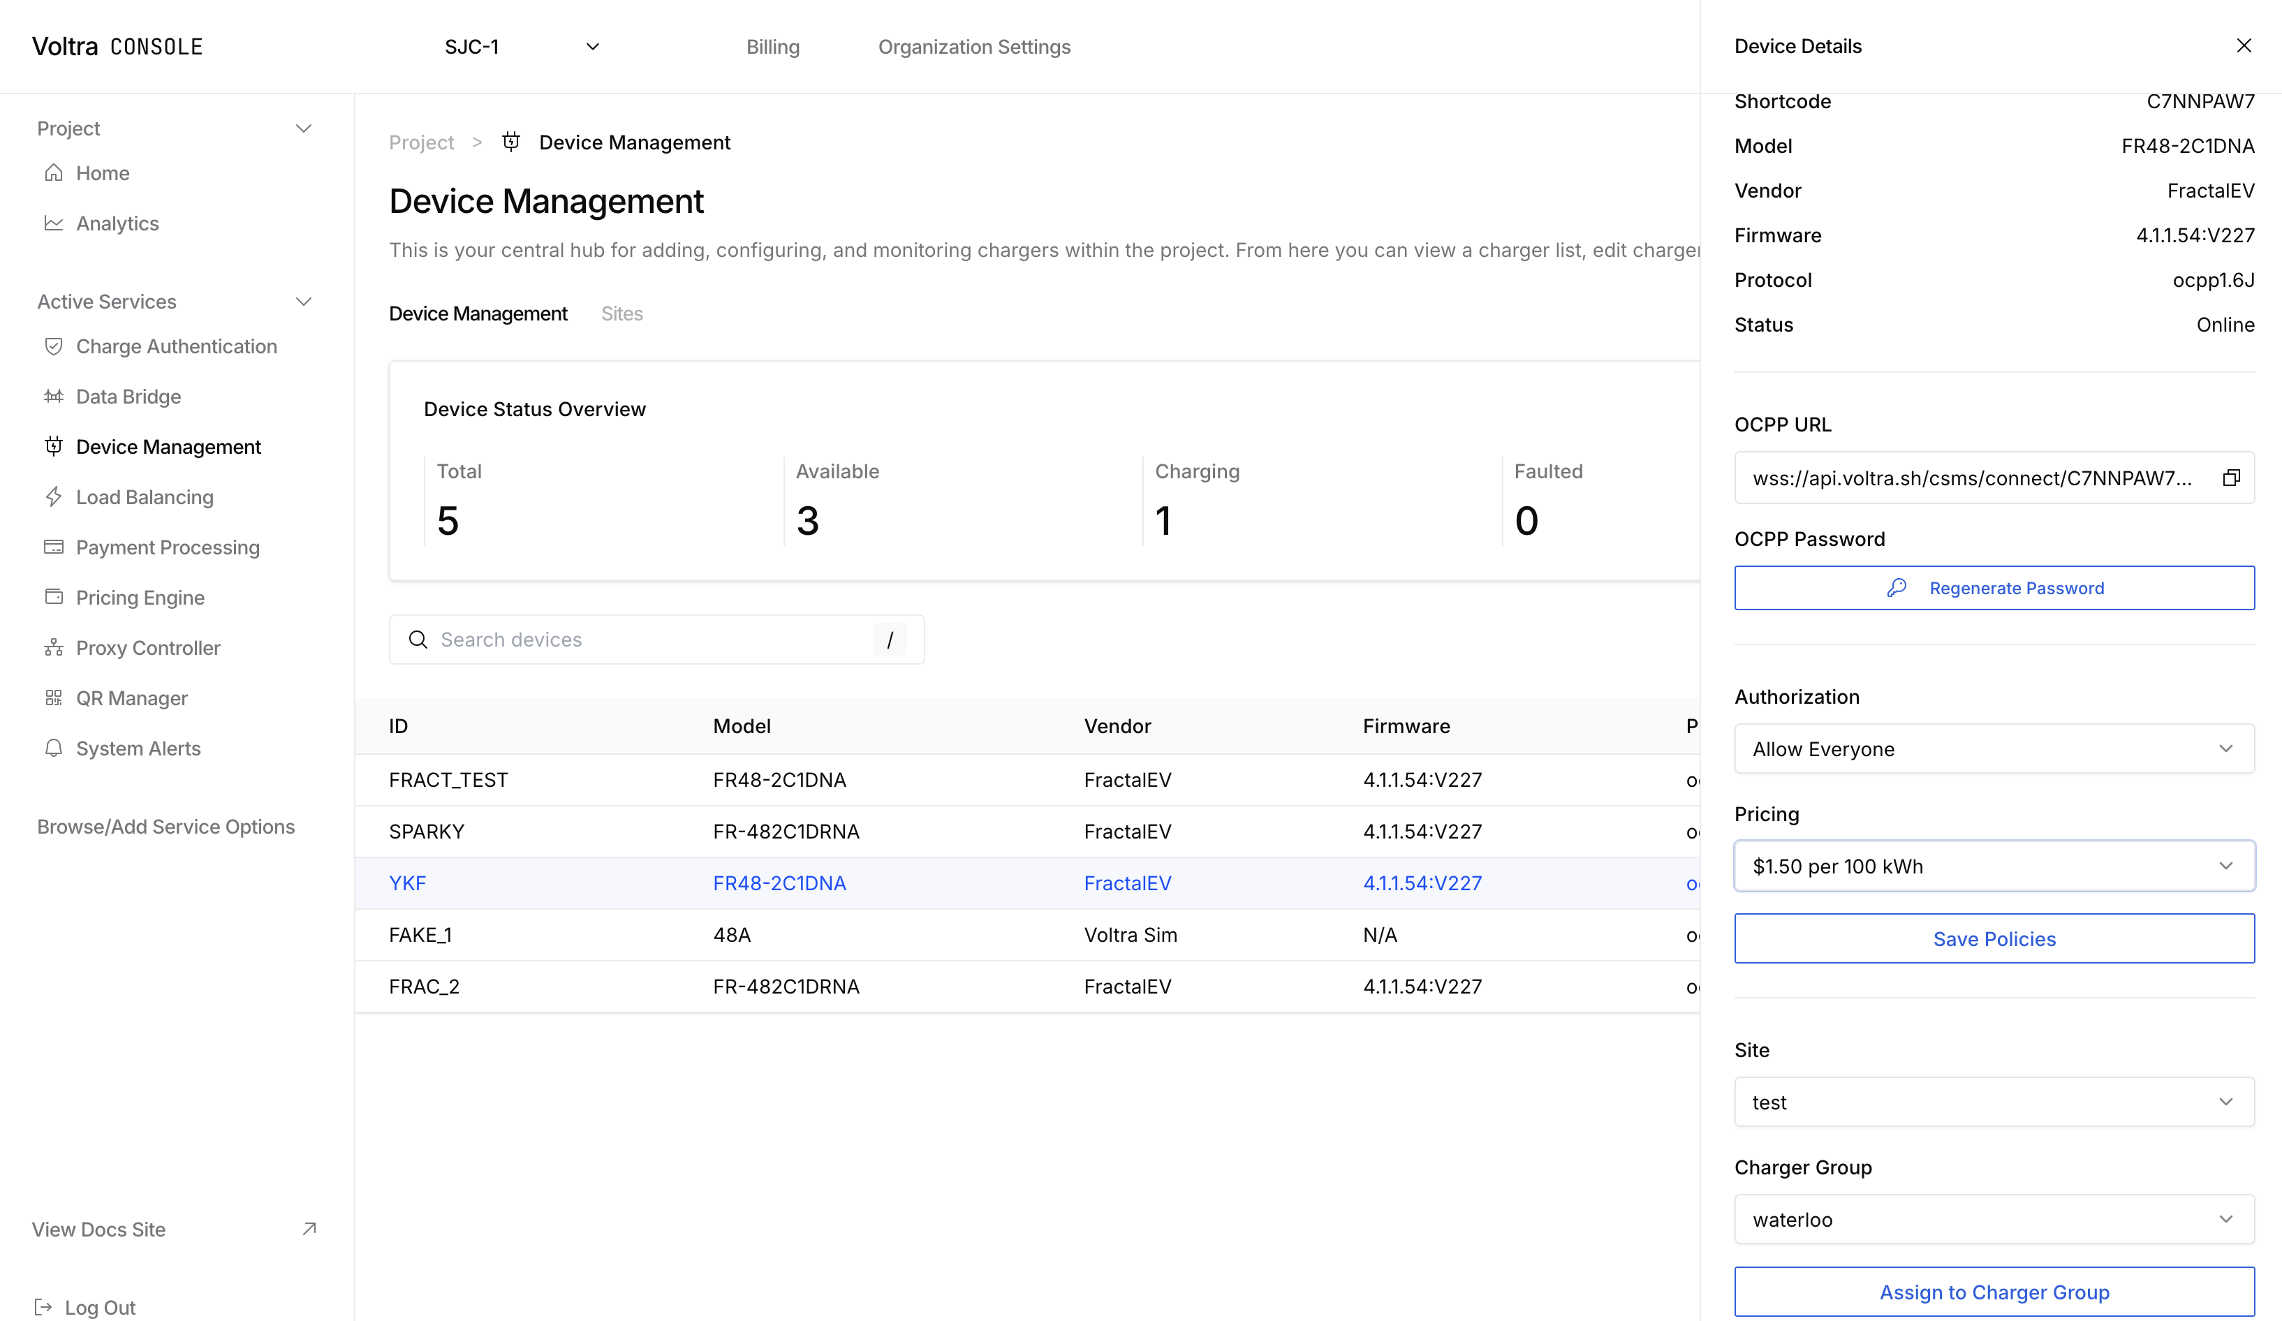Open the Proxy Controller service
Screen dimensions: 2282x1321
pos(147,647)
